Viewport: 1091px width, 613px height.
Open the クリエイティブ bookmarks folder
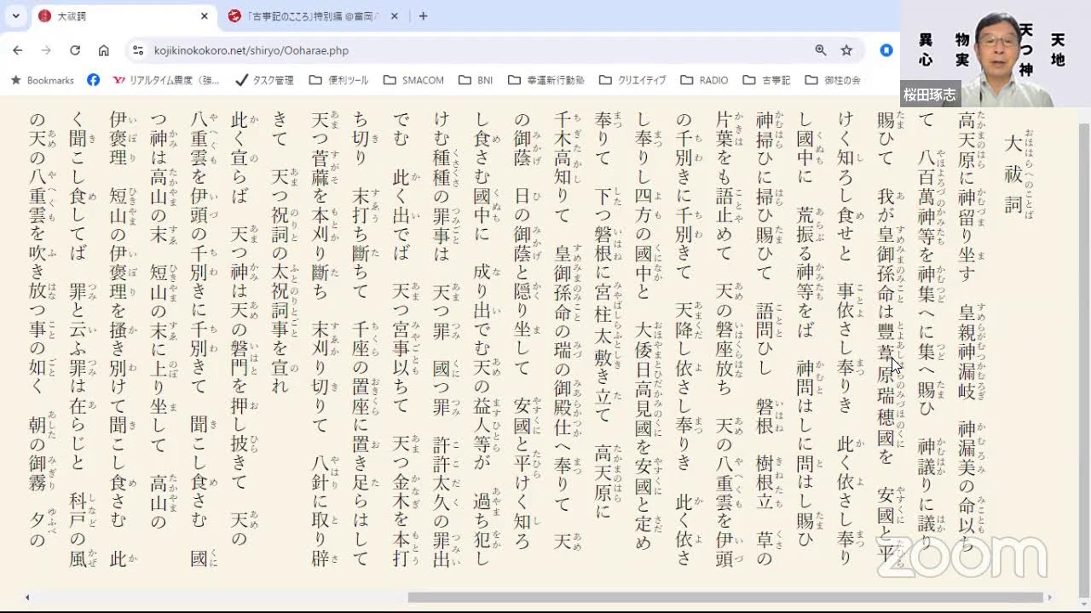coord(632,80)
